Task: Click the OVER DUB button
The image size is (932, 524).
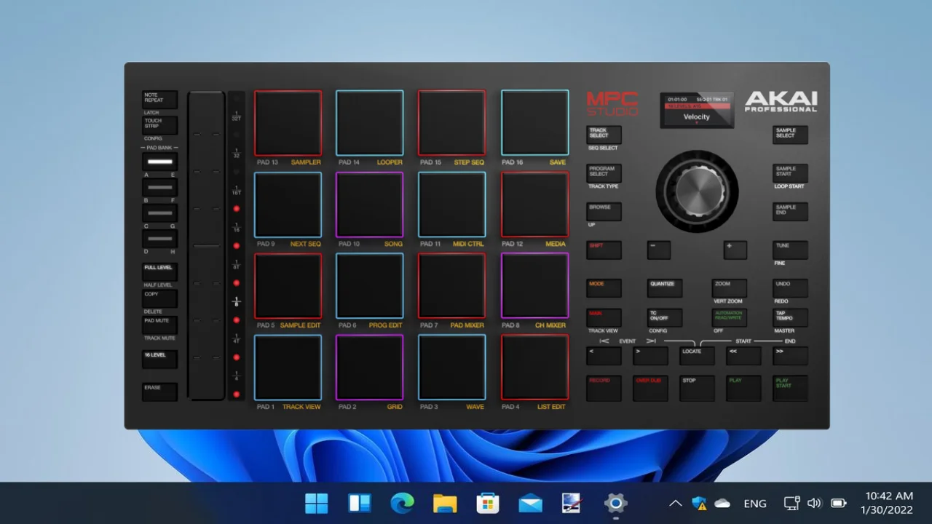Action: [650, 388]
